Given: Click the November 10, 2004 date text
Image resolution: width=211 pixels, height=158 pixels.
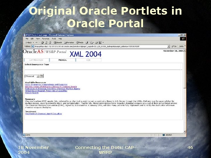Looking at the screenshot, I should click(173, 51).
